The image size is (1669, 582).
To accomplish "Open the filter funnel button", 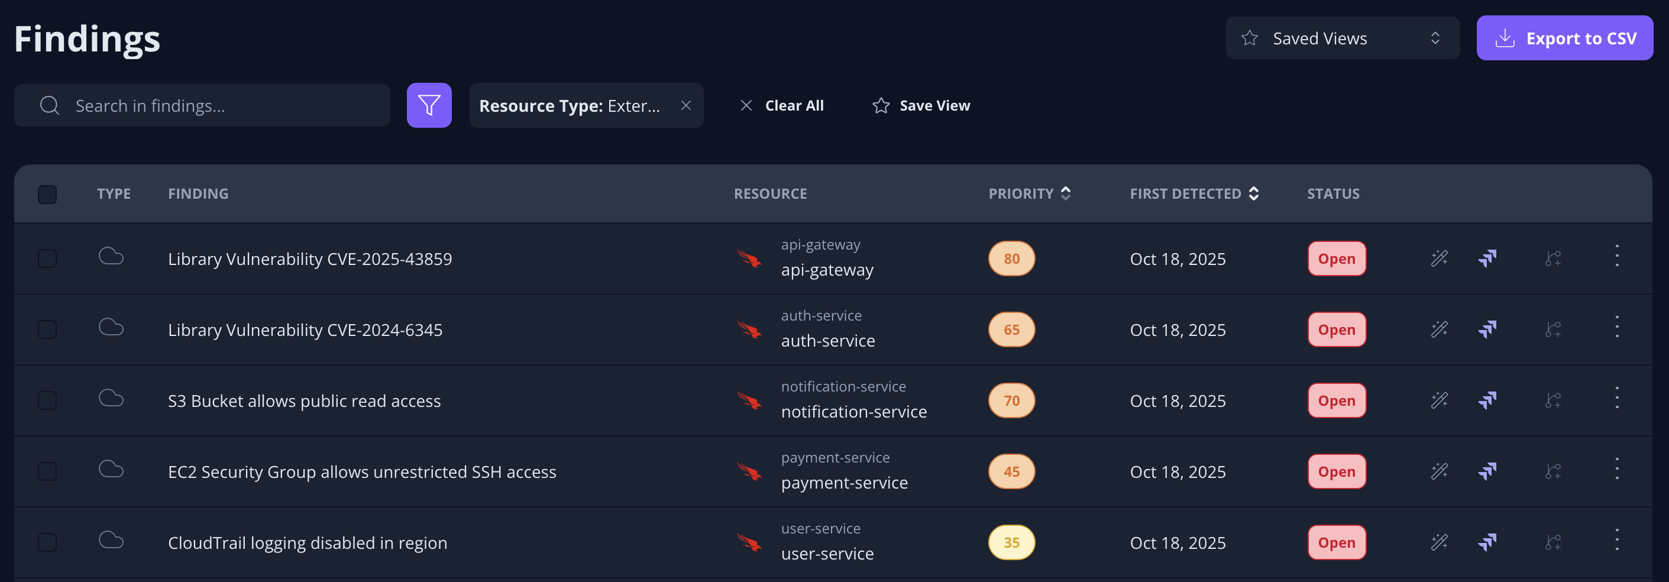I will pyautogui.click(x=429, y=105).
